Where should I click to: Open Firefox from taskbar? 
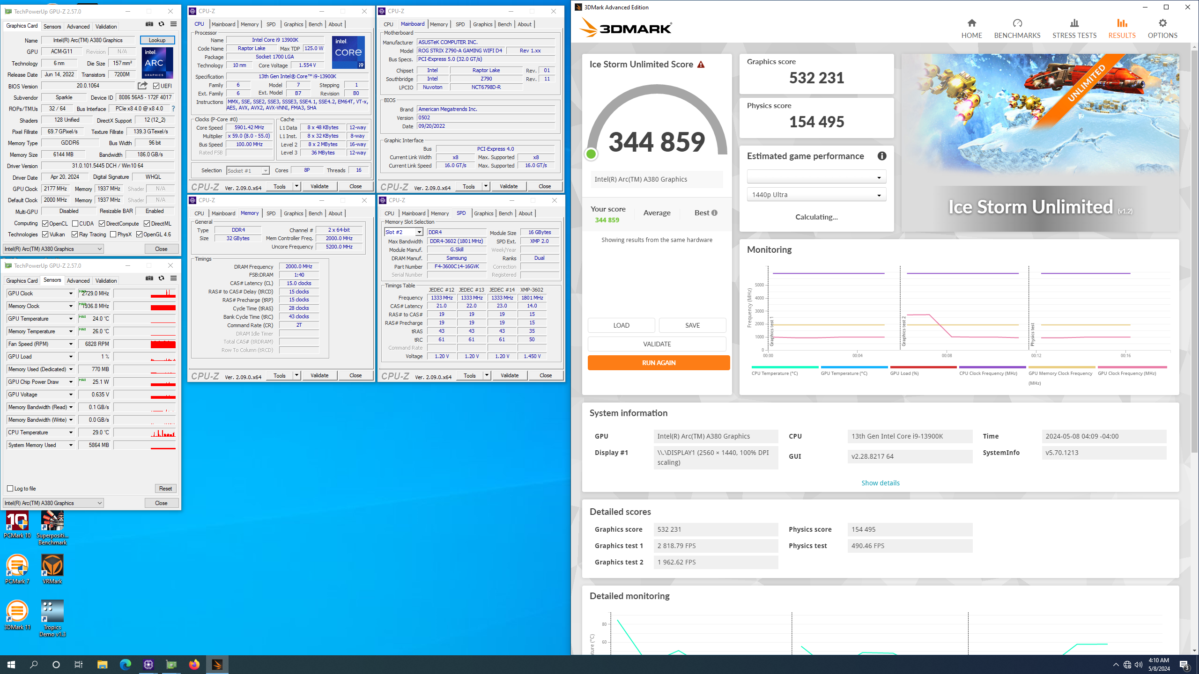(x=194, y=664)
